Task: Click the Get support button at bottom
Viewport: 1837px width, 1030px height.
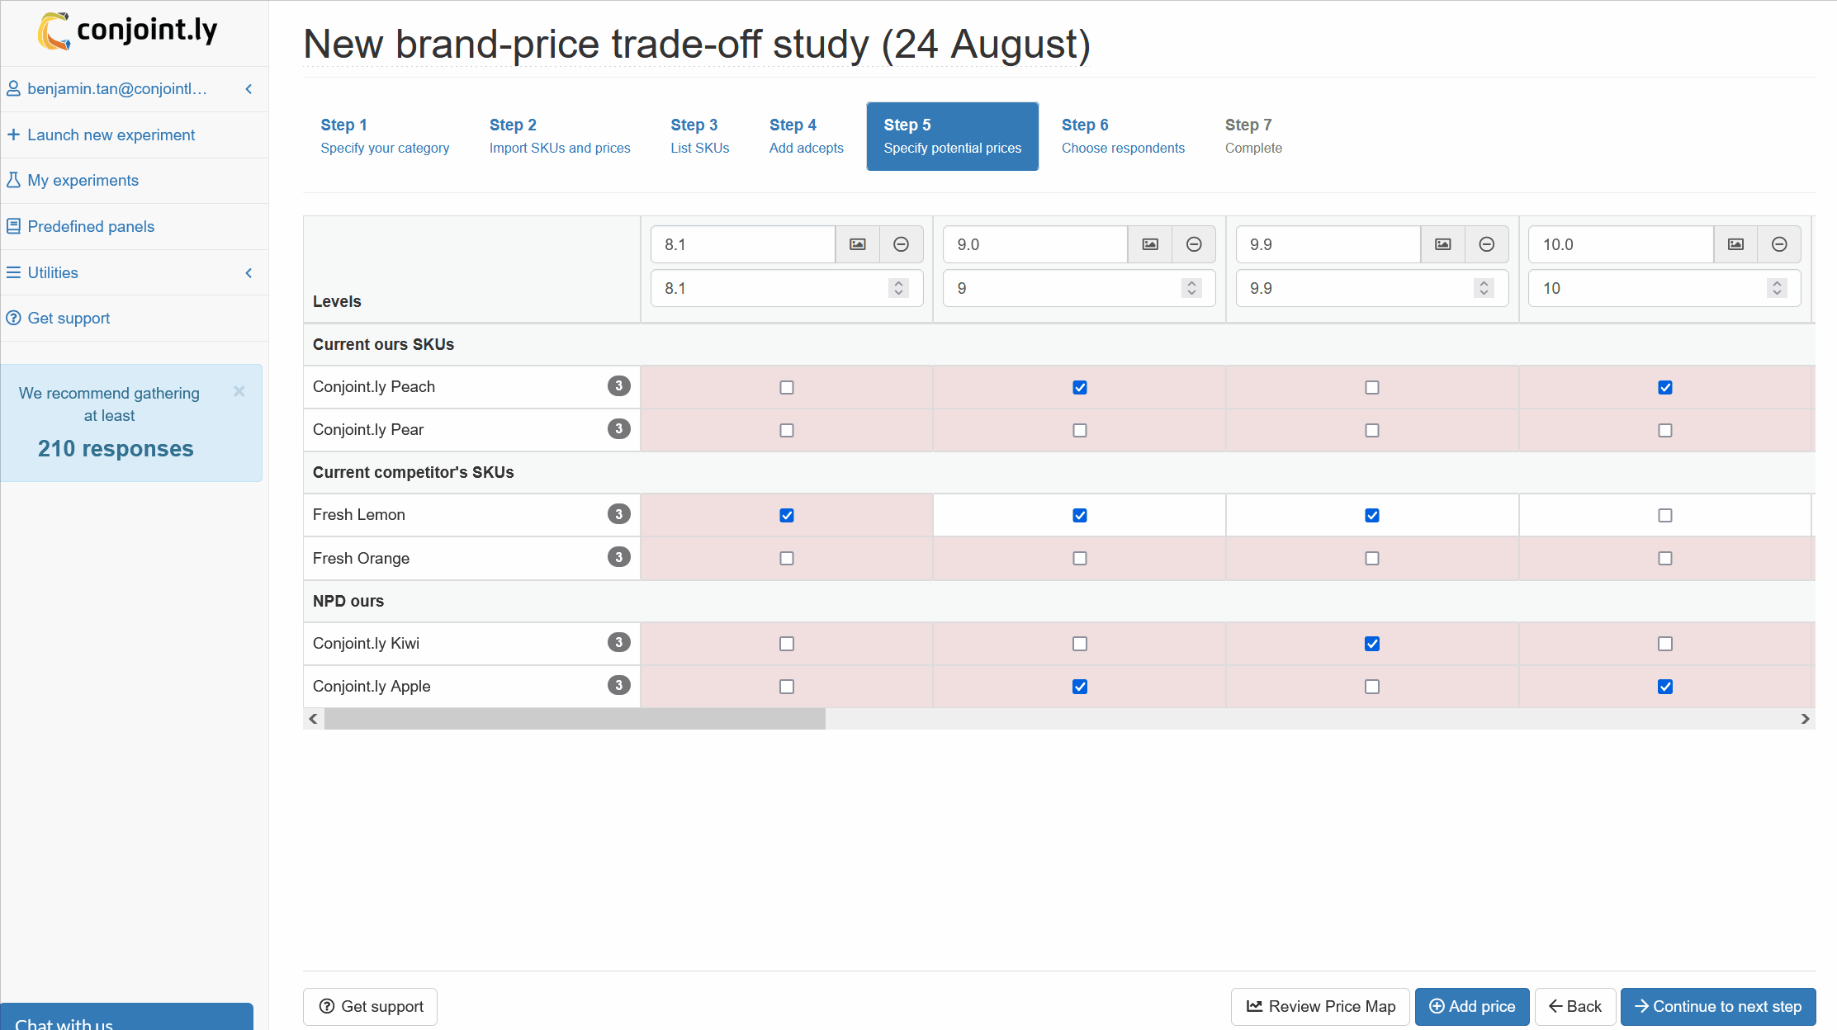Action: click(x=371, y=1006)
